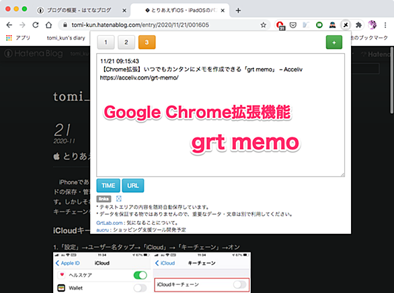
Task: Click the Hatena Blog logo in header
Action: (34, 53)
